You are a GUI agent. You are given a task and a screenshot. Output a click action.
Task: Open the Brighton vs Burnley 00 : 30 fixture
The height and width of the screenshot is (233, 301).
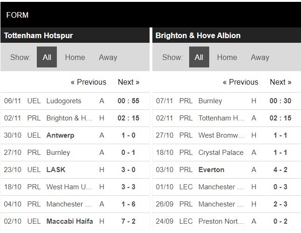pos(280,101)
